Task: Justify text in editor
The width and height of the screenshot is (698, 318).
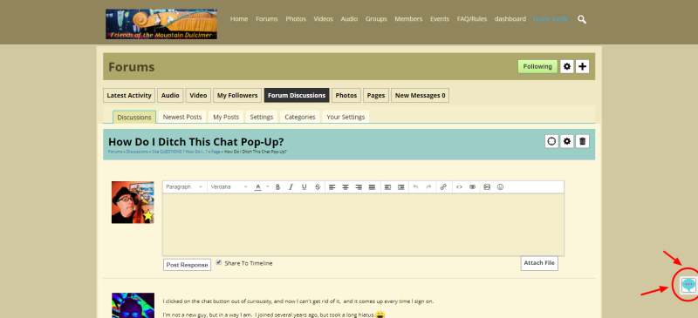Action: (373, 187)
